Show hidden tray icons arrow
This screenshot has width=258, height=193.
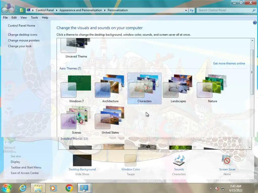tap(211, 188)
